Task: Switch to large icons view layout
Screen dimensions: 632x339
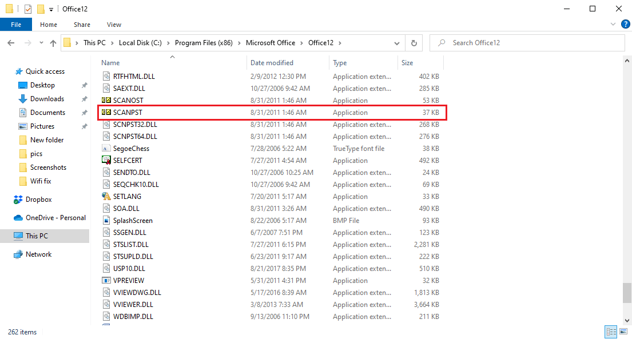Action: pos(623,332)
